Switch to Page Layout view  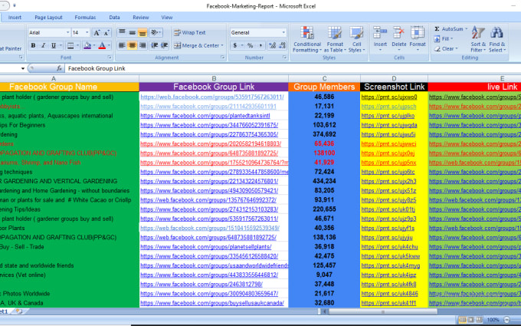(x=471, y=320)
